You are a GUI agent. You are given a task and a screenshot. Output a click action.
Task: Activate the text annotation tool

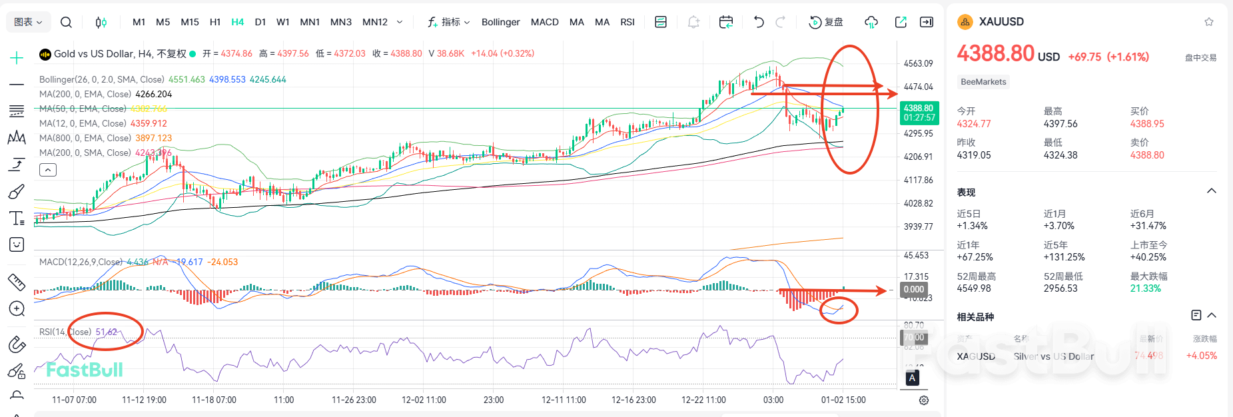click(17, 218)
